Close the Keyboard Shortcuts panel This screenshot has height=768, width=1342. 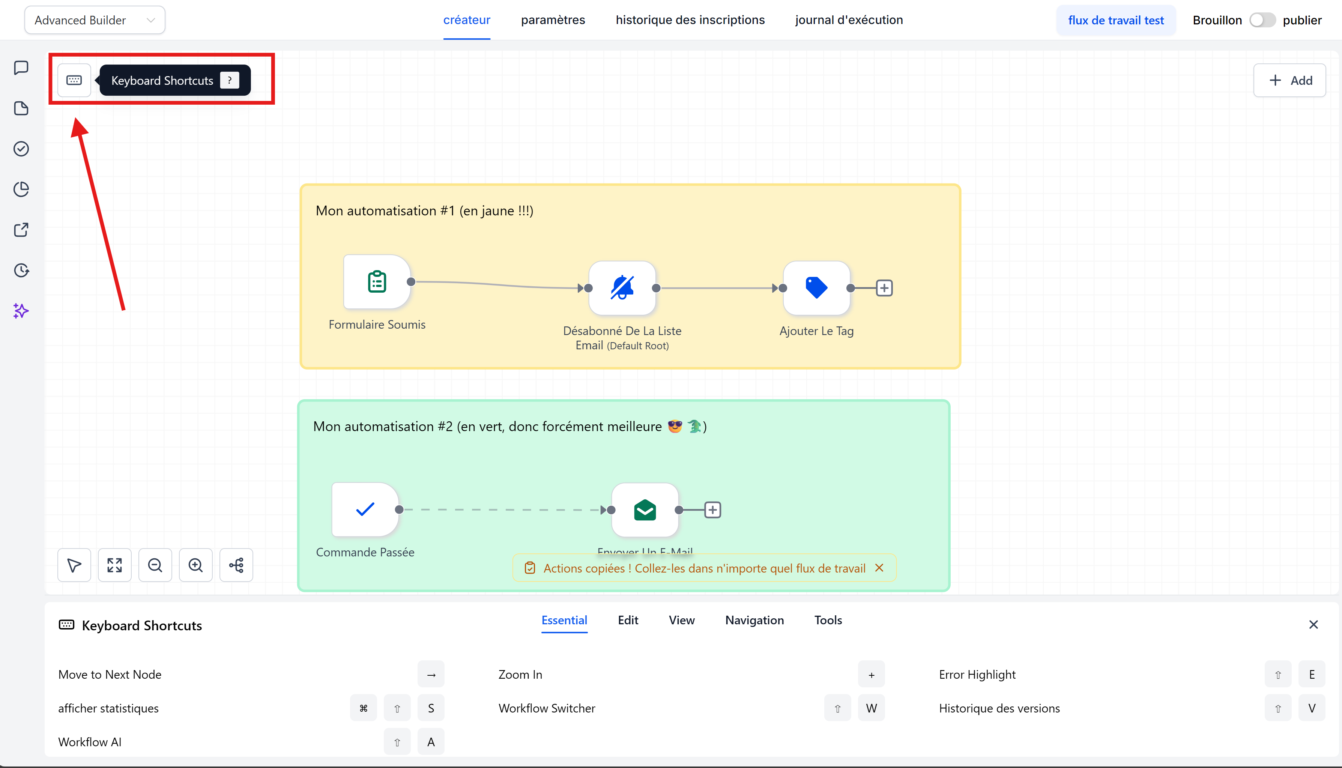tap(1313, 625)
